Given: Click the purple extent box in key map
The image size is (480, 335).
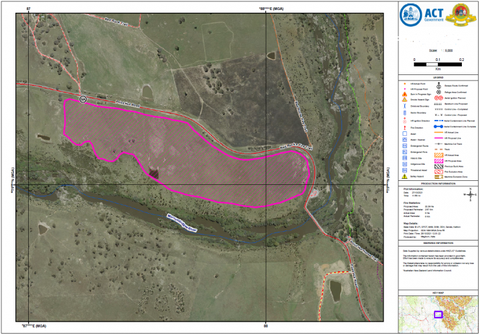Looking at the screenshot, I should (438, 314).
